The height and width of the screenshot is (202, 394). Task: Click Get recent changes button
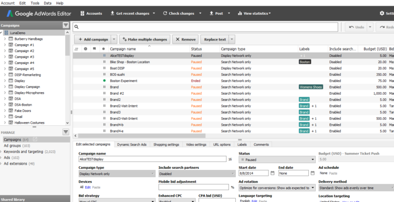(130, 13)
